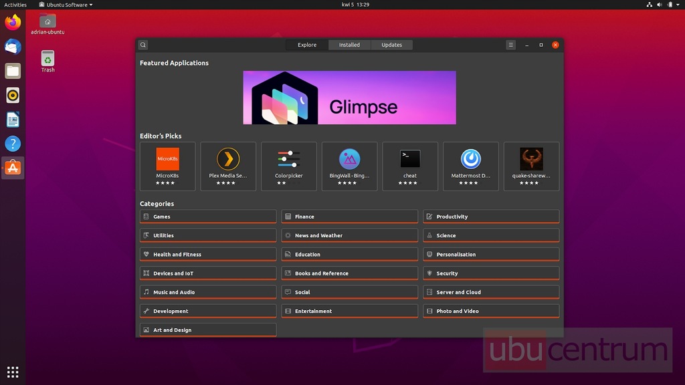Open Plex Media Server app tile
The height and width of the screenshot is (385, 685).
tap(228, 166)
